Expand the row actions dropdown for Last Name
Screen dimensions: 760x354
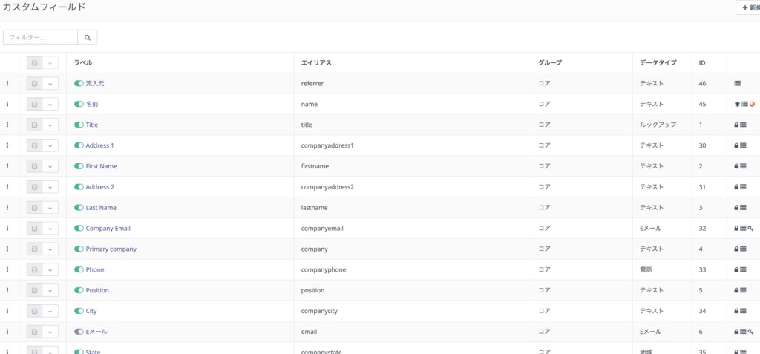[50, 208]
